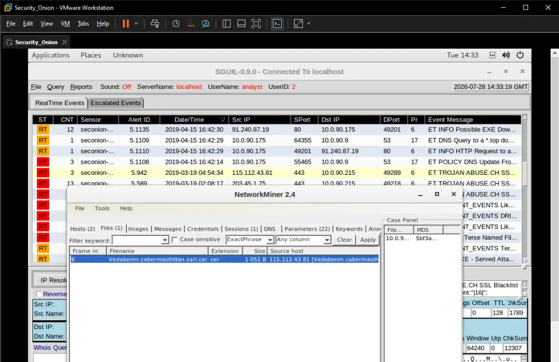Open the snapshot manager icon
The height and width of the screenshot is (362, 559).
206,24
